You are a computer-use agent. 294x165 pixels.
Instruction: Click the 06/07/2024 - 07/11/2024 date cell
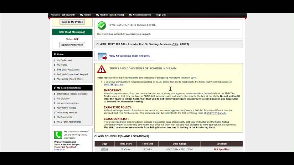(180, 149)
